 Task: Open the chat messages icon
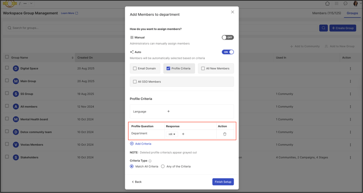(x=346, y=4)
